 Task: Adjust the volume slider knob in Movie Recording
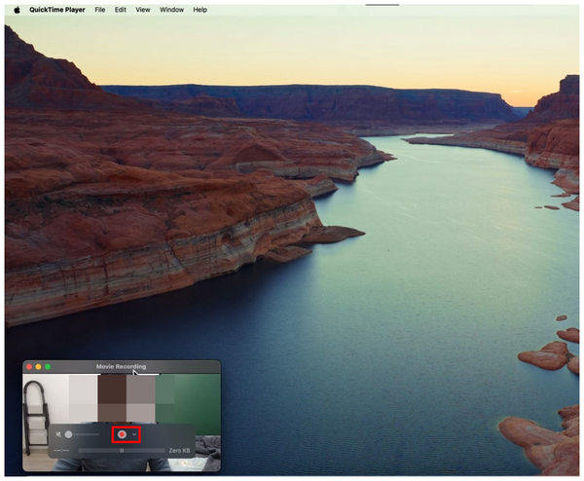tap(68, 434)
